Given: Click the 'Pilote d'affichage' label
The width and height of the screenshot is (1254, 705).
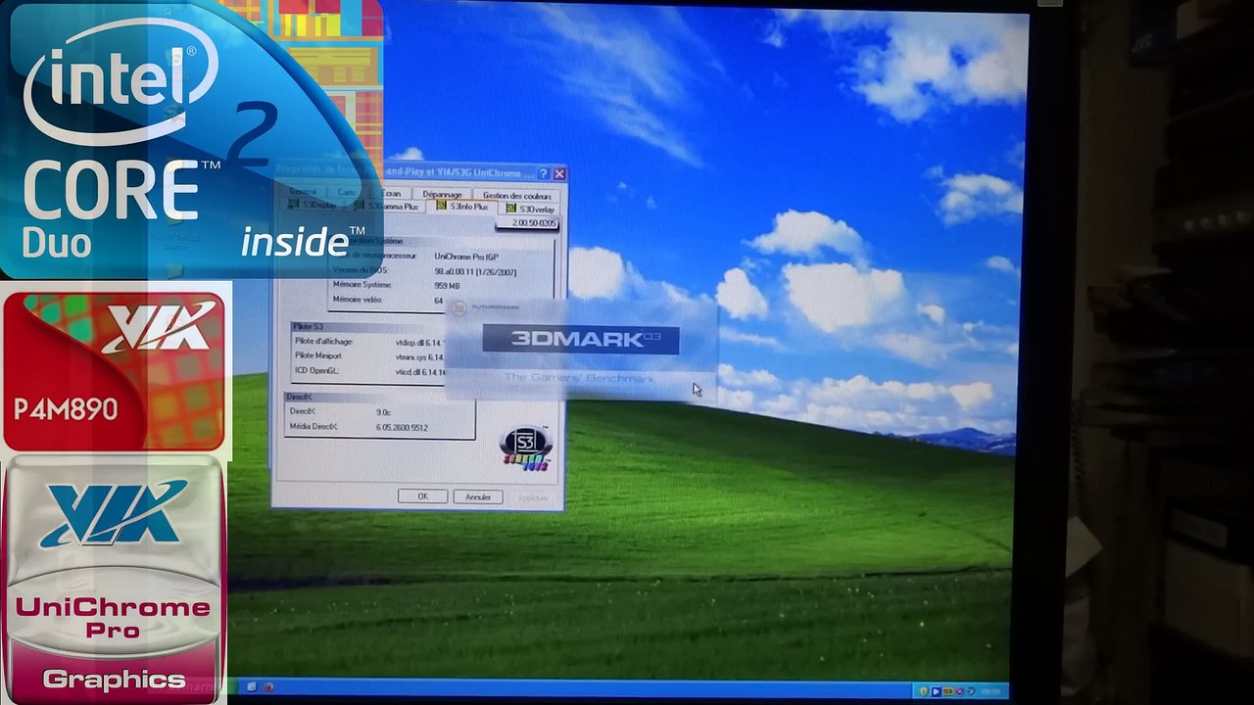Looking at the screenshot, I should (323, 342).
